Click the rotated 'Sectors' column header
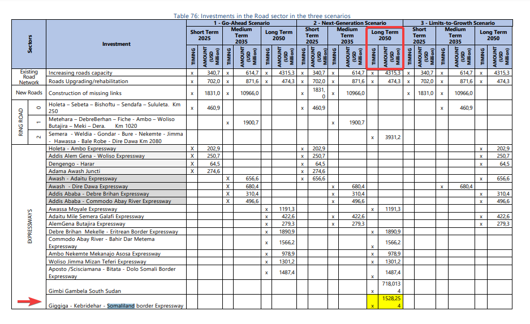The height and width of the screenshot is (324, 530). (29, 44)
